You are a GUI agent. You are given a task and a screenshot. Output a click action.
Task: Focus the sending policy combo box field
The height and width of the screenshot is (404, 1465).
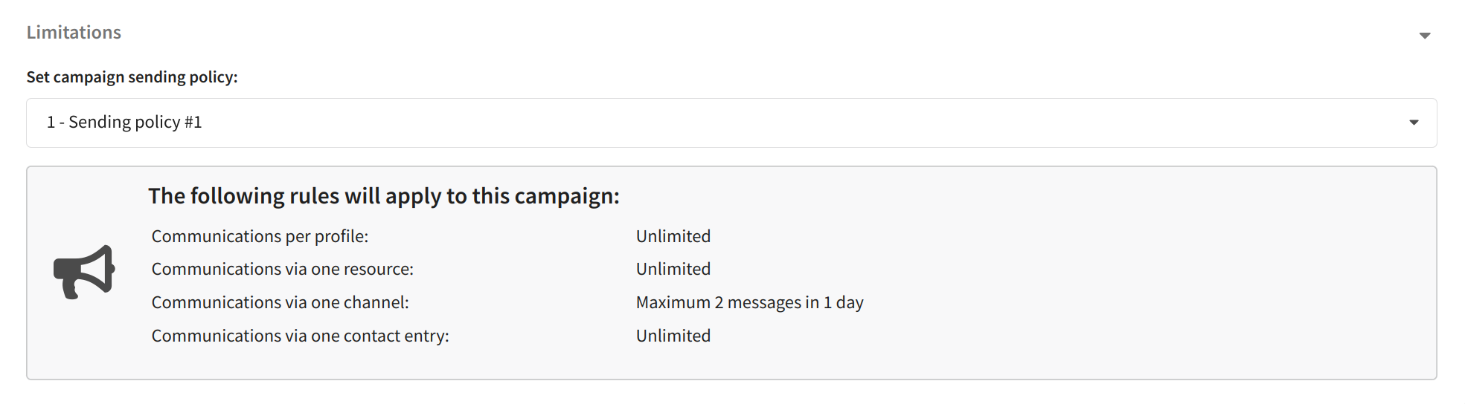(x=731, y=123)
